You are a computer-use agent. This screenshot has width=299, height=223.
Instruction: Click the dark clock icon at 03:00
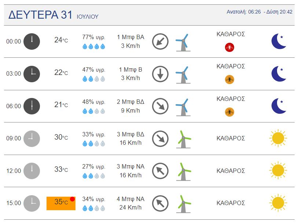click(32, 74)
